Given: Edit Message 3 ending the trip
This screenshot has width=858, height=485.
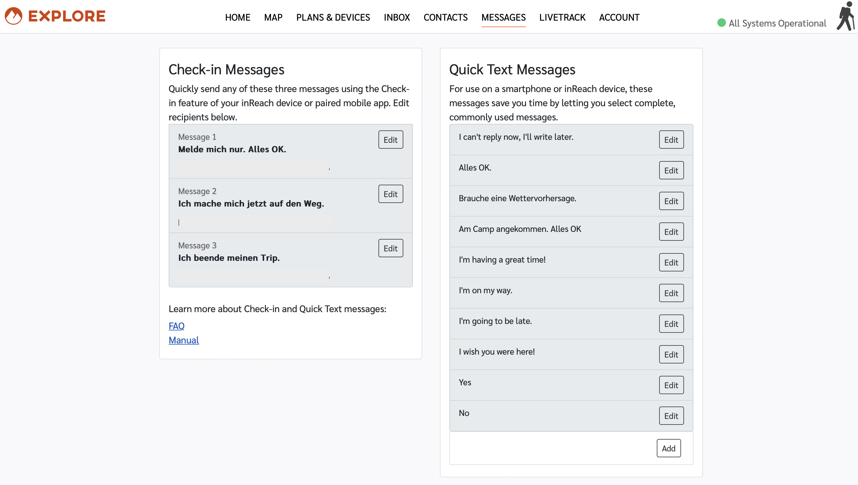Looking at the screenshot, I should tap(390, 248).
